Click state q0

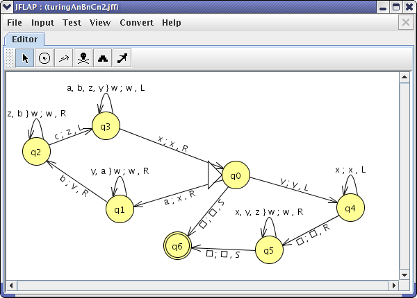coord(236,175)
